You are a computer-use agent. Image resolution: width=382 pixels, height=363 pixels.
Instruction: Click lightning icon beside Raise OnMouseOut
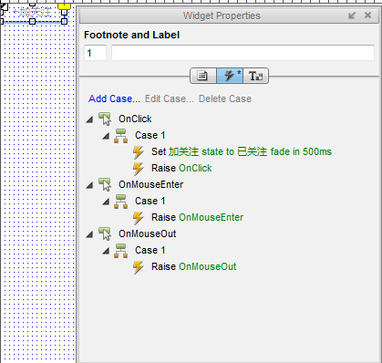pos(139,267)
